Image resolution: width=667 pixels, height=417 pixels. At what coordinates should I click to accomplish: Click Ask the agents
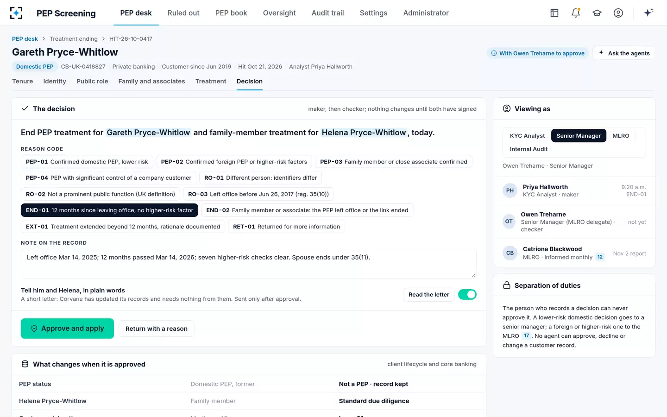tap(623, 53)
